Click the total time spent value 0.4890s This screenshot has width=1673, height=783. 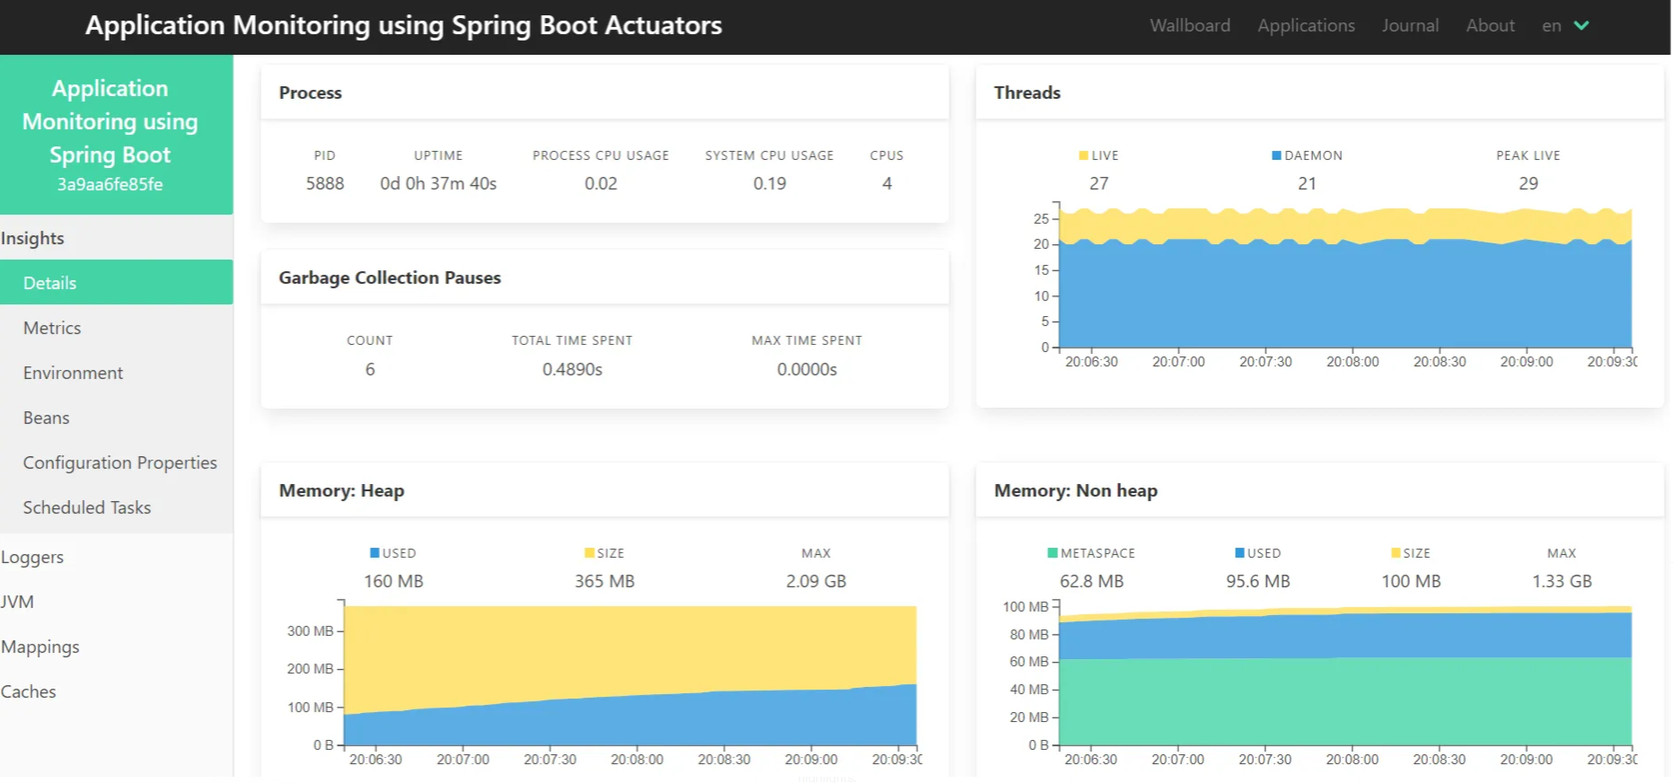(x=572, y=369)
